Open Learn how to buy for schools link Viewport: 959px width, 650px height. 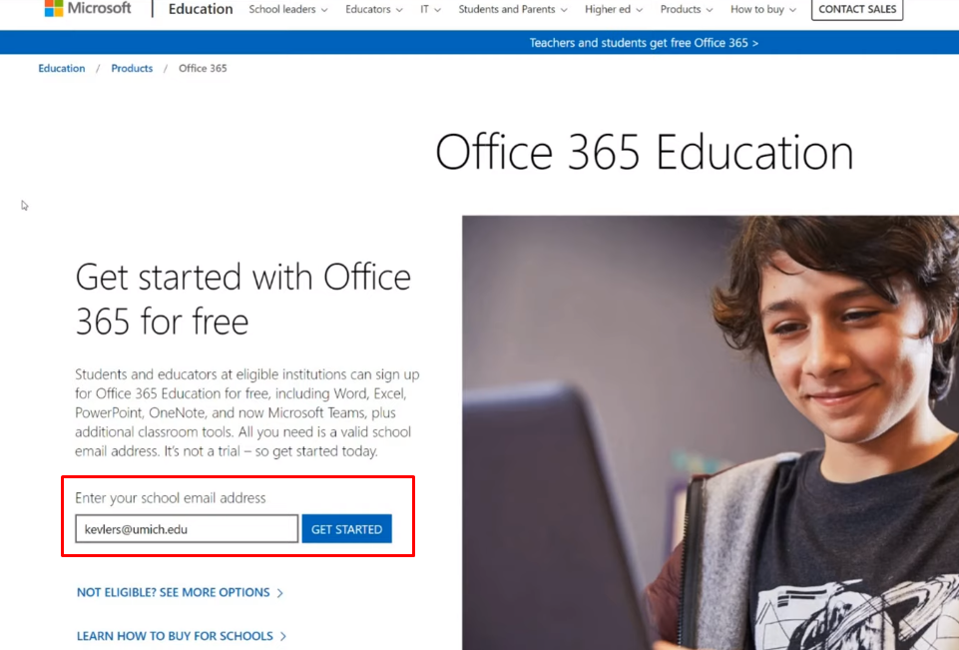click(x=182, y=636)
